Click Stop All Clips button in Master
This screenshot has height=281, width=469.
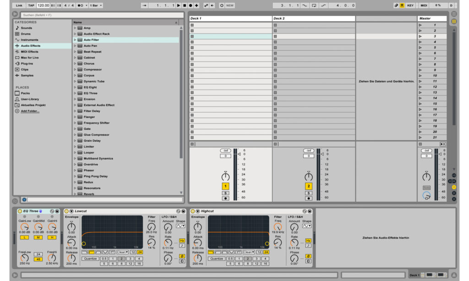[420, 144]
